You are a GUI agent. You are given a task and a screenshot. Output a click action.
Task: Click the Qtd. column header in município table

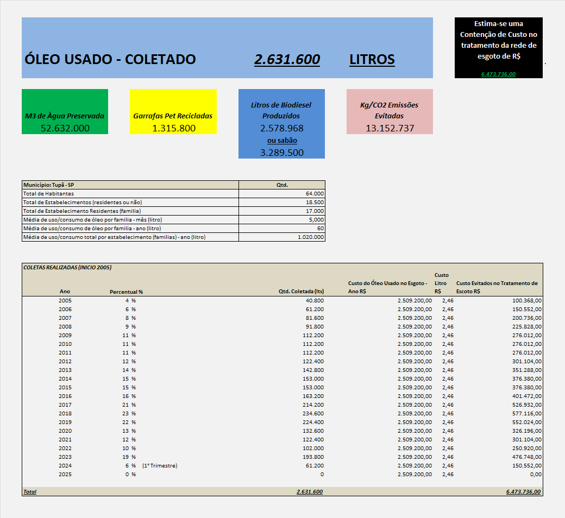(x=282, y=185)
